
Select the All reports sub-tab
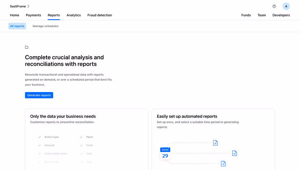(x=17, y=26)
